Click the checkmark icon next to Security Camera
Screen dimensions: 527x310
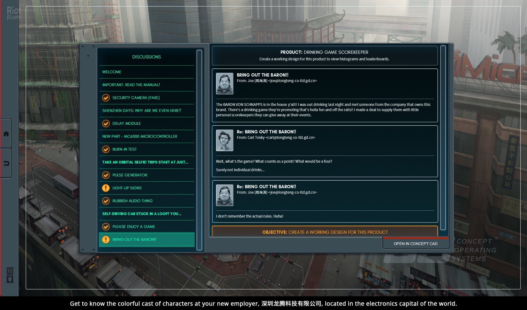pos(106,97)
